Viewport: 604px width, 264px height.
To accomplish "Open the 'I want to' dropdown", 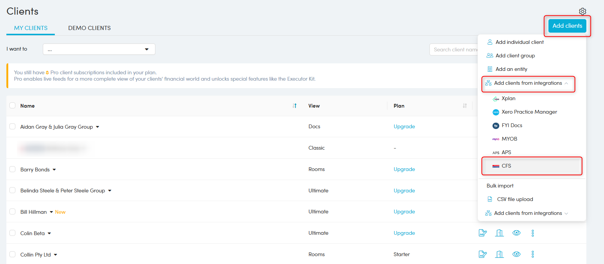I will [x=99, y=49].
